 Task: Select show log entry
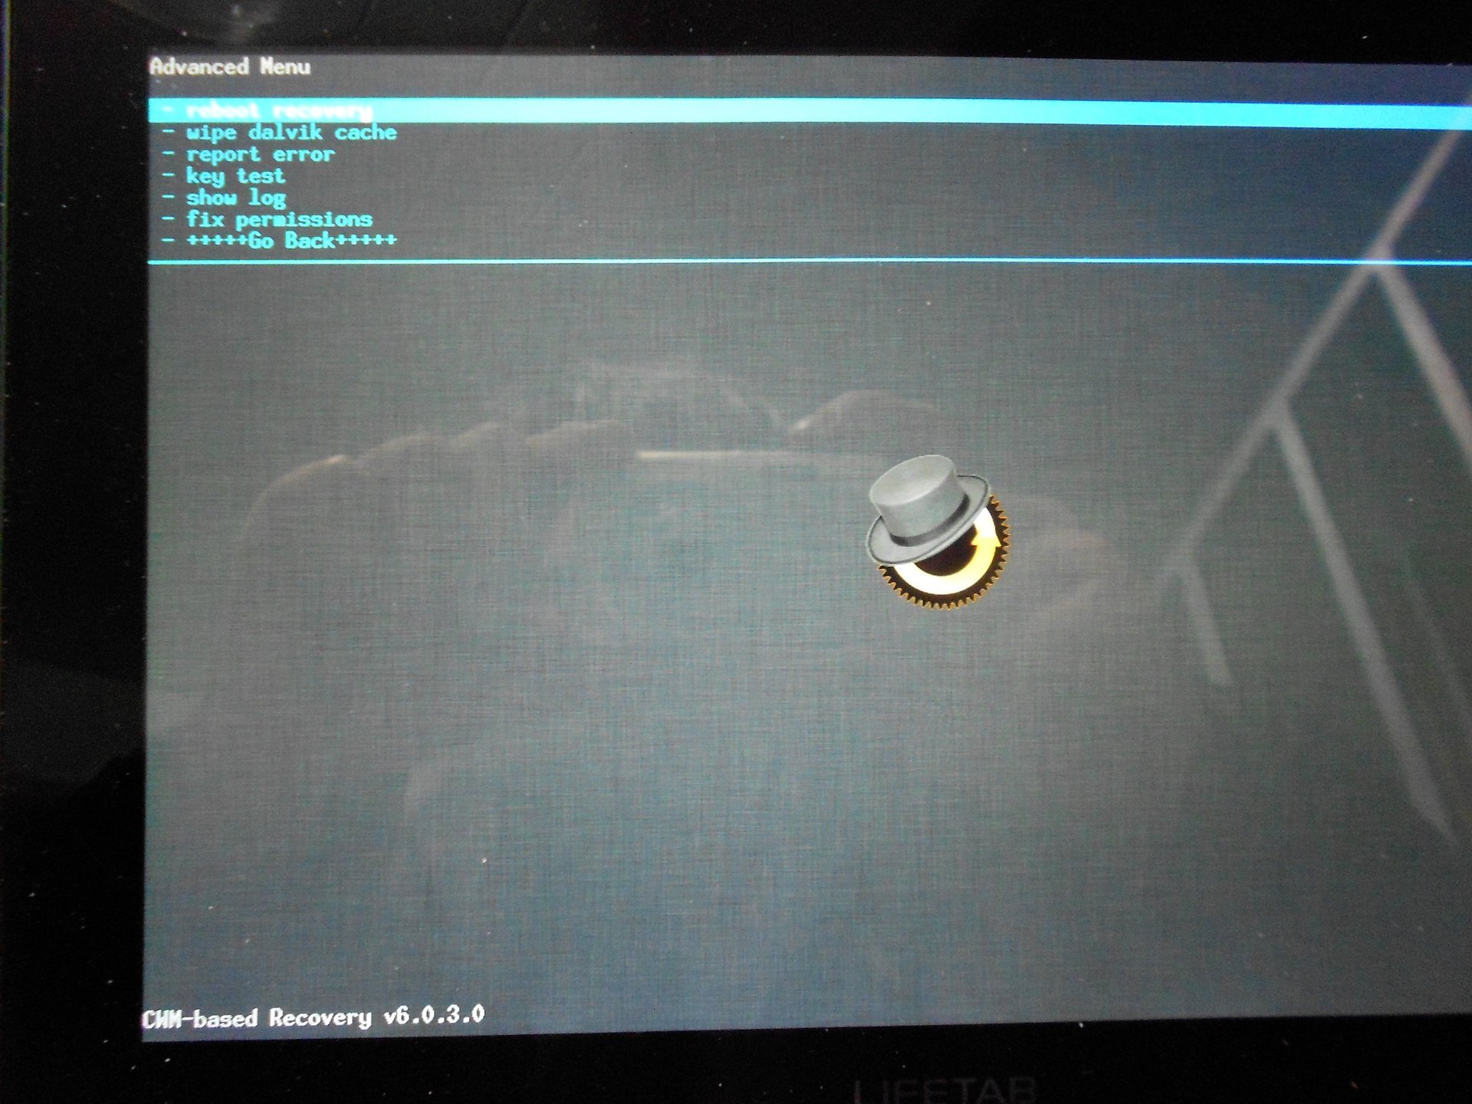tap(225, 198)
